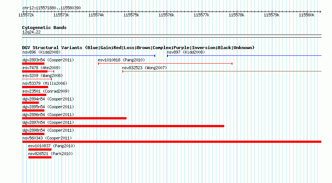Click the 12q24.22 cytogenetic band label
332x183 pixels.
(31, 32)
